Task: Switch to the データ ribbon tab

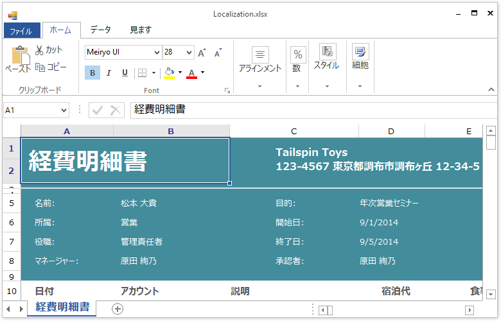Action: point(100,30)
